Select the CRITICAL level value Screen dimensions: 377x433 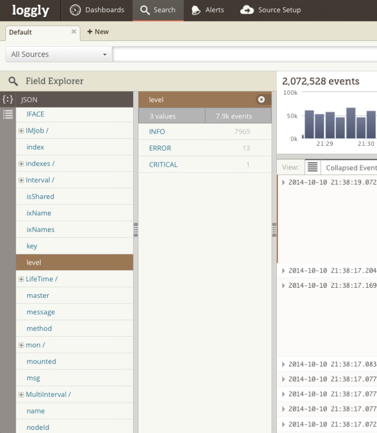tap(163, 165)
